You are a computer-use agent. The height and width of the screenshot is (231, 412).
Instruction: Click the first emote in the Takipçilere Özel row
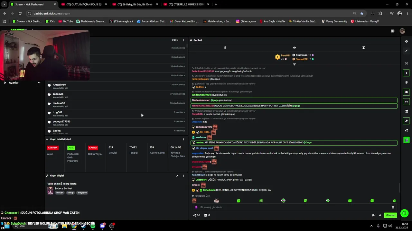coord(194,201)
